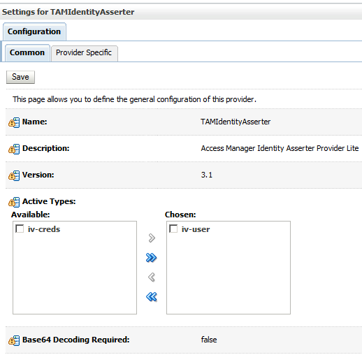Move all types to Available with double left arrow
This screenshot has width=362, height=355.
[x=152, y=297]
